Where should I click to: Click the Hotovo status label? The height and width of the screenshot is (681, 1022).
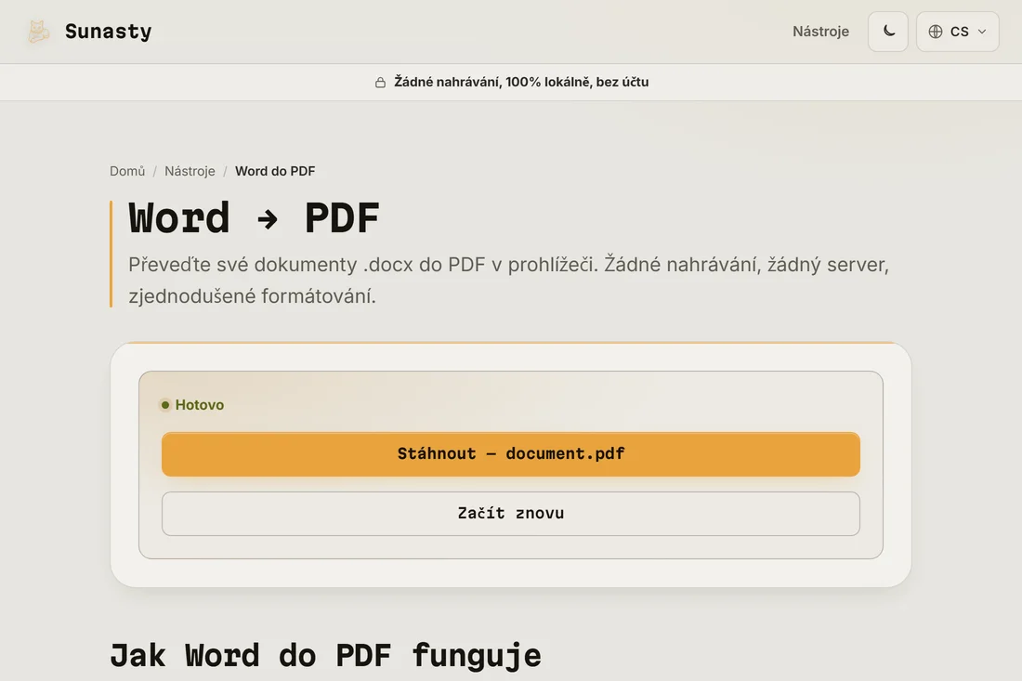coord(200,405)
